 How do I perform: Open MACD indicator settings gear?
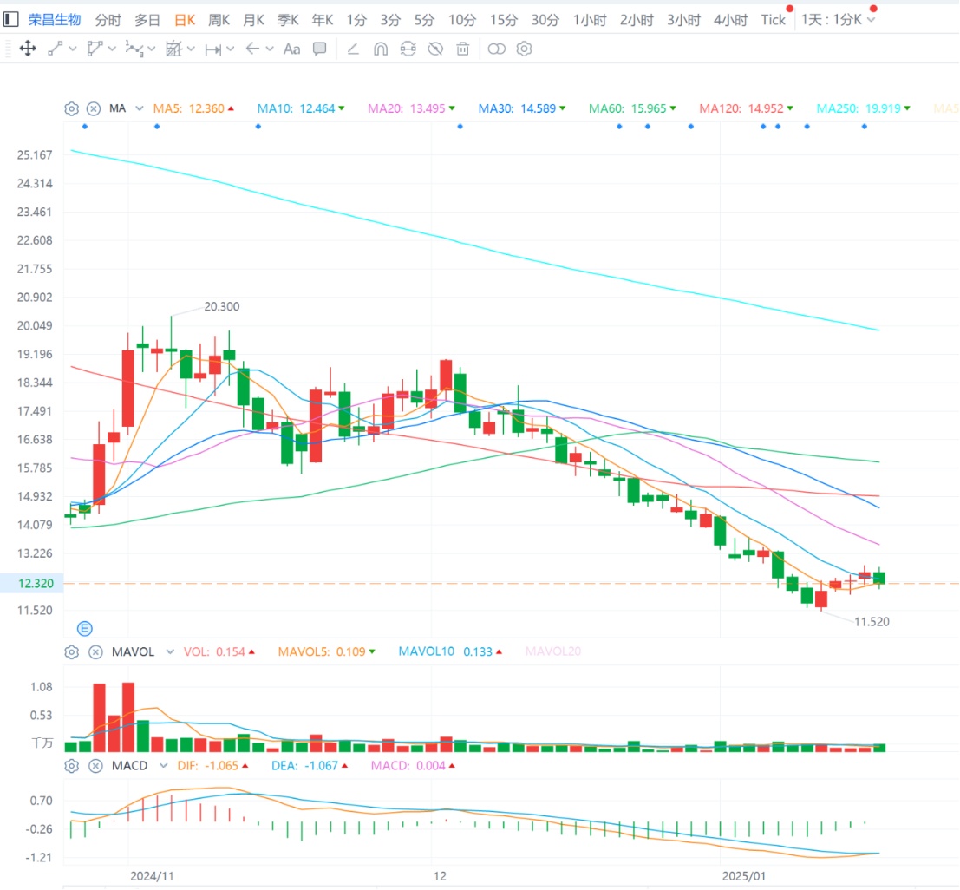[x=72, y=766]
